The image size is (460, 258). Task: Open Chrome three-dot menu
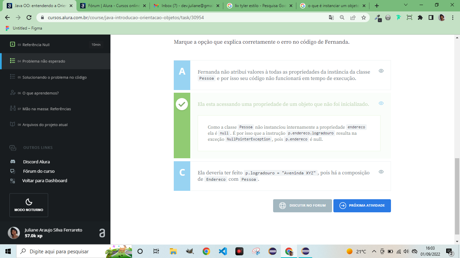tap(452, 17)
